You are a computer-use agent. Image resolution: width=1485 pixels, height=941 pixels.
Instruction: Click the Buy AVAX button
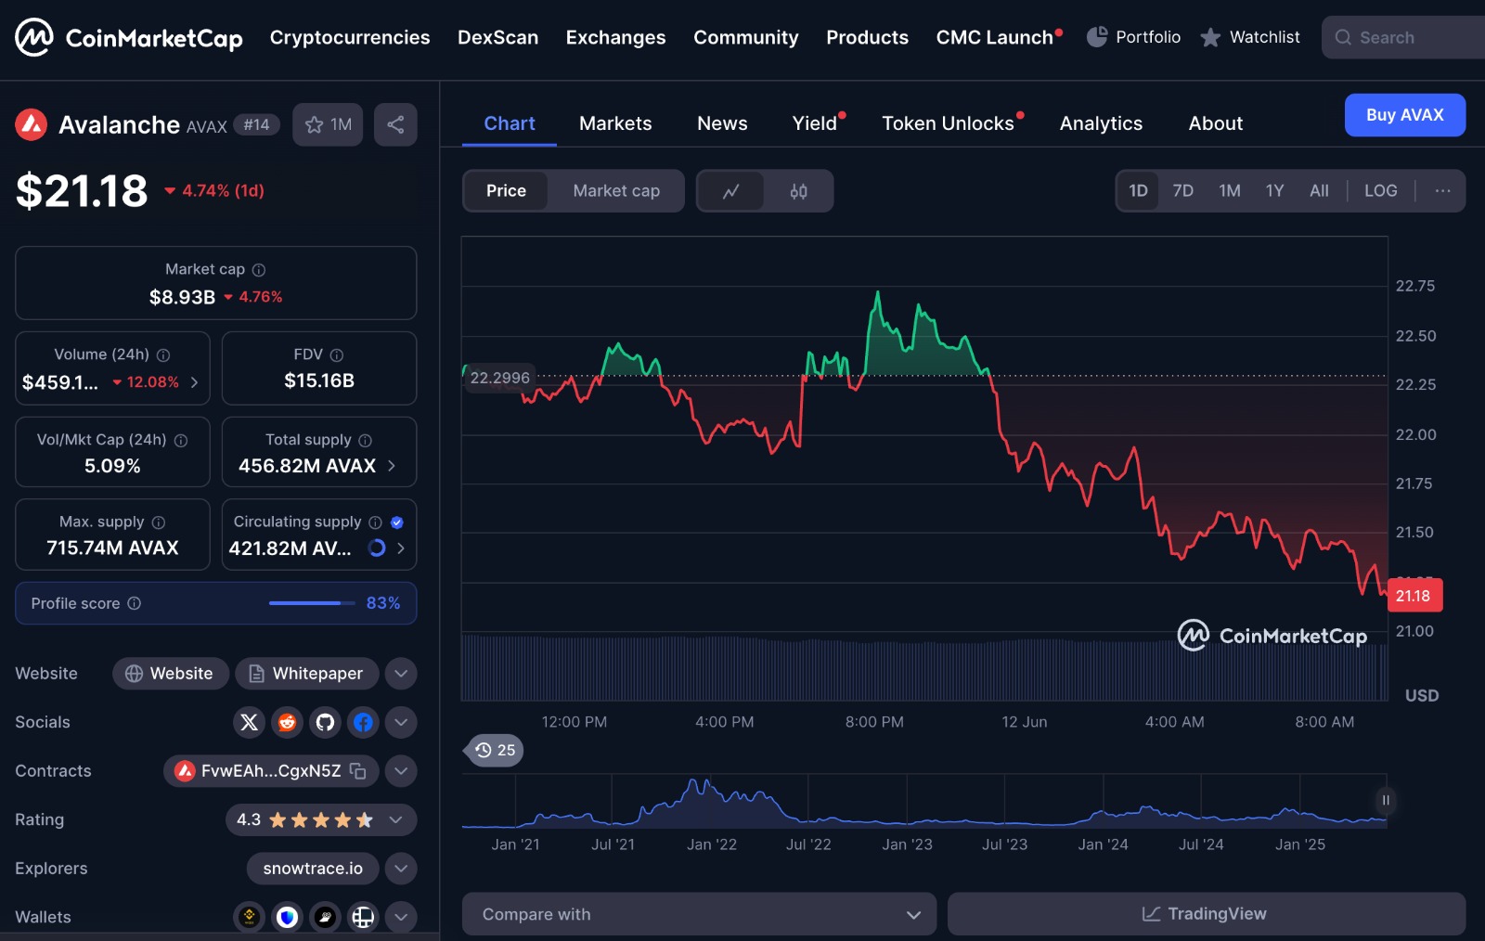(x=1404, y=115)
